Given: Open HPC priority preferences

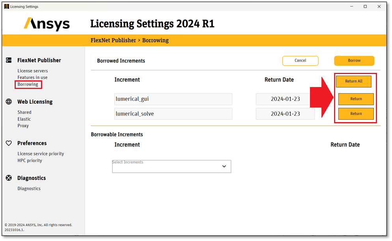Looking at the screenshot, I should tap(30, 160).
